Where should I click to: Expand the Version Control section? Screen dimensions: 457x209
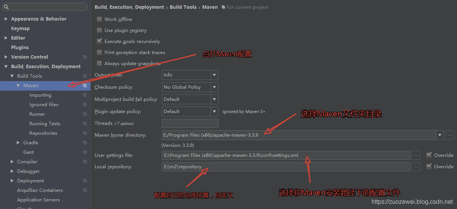6,57
